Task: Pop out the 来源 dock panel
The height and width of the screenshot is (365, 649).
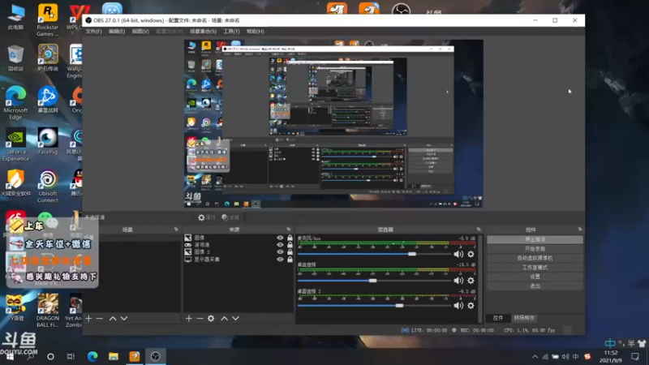Action: tap(289, 230)
